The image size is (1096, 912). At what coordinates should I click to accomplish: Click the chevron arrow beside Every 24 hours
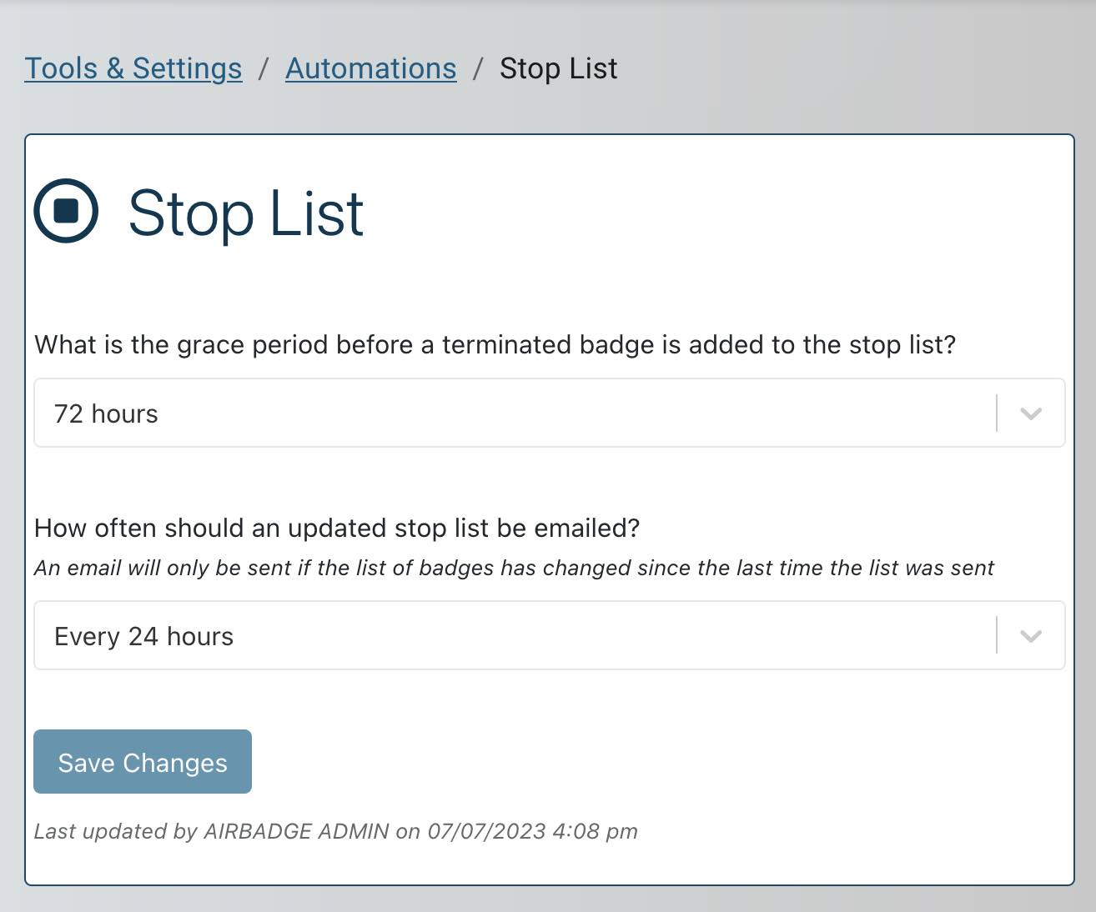[1031, 636]
